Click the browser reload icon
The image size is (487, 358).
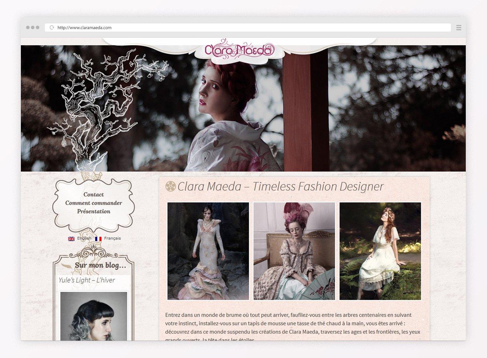tap(52, 27)
